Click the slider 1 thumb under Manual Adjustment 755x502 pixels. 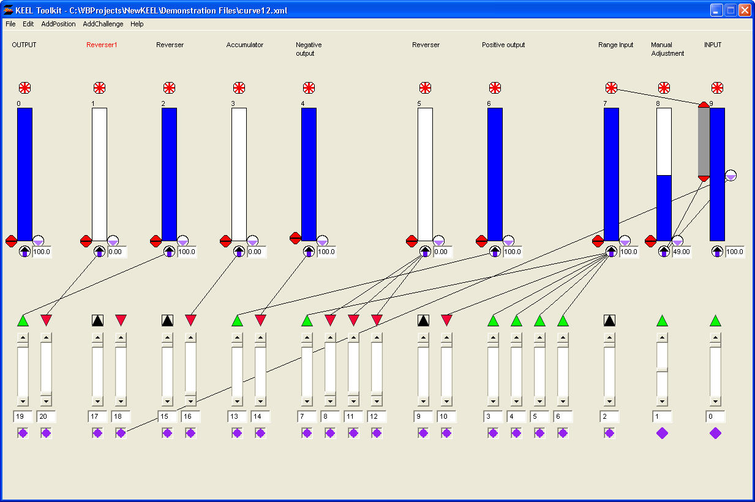(x=662, y=369)
